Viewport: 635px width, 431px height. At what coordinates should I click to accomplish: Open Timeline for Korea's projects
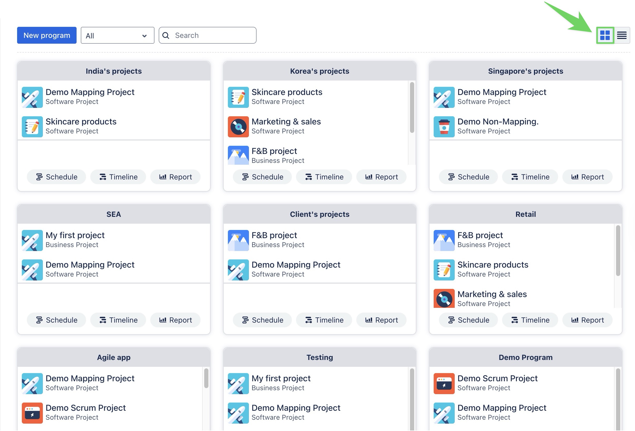(324, 177)
